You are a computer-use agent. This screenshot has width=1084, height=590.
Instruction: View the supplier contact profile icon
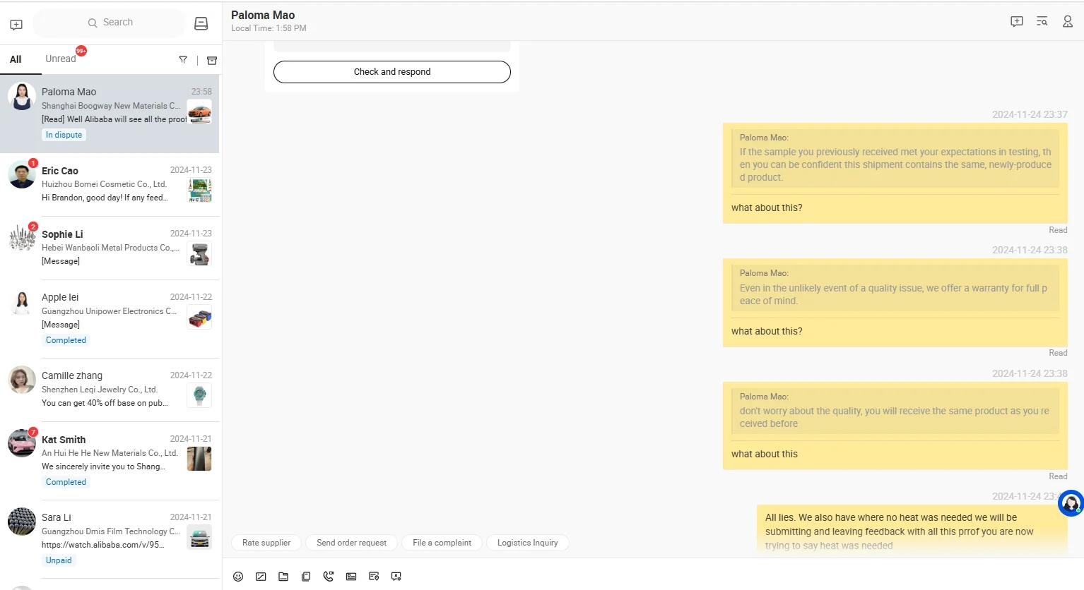(x=1068, y=22)
